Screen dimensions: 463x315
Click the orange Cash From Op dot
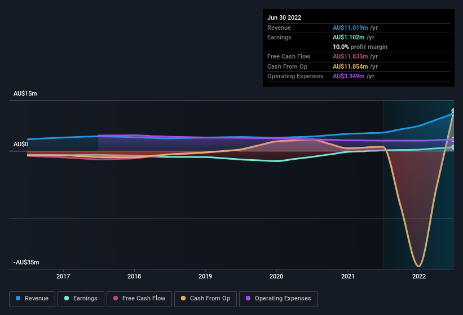(x=183, y=298)
